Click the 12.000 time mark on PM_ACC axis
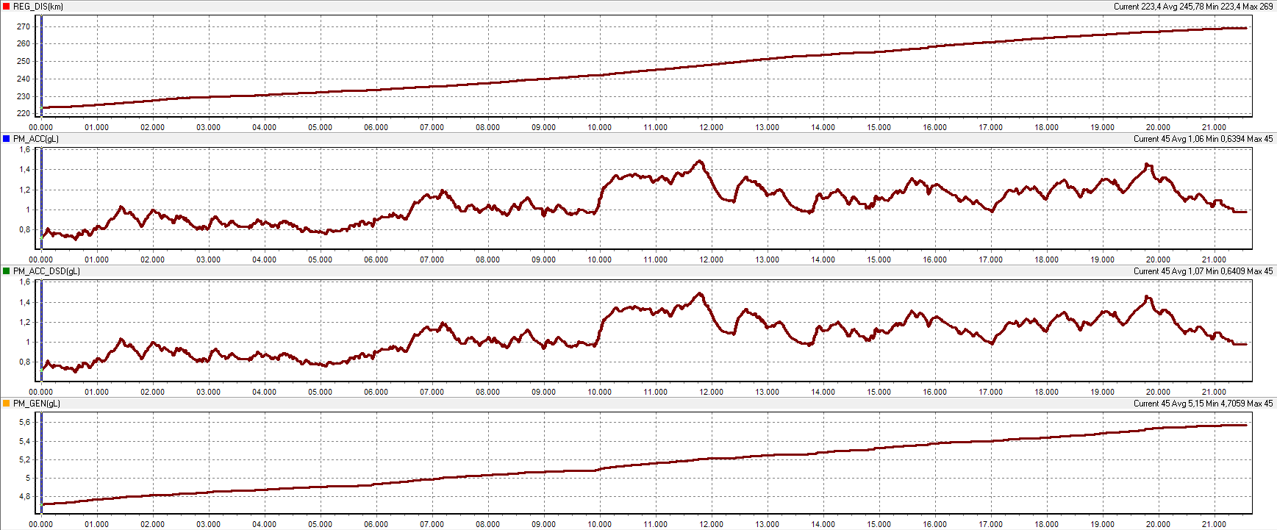 (x=711, y=259)
